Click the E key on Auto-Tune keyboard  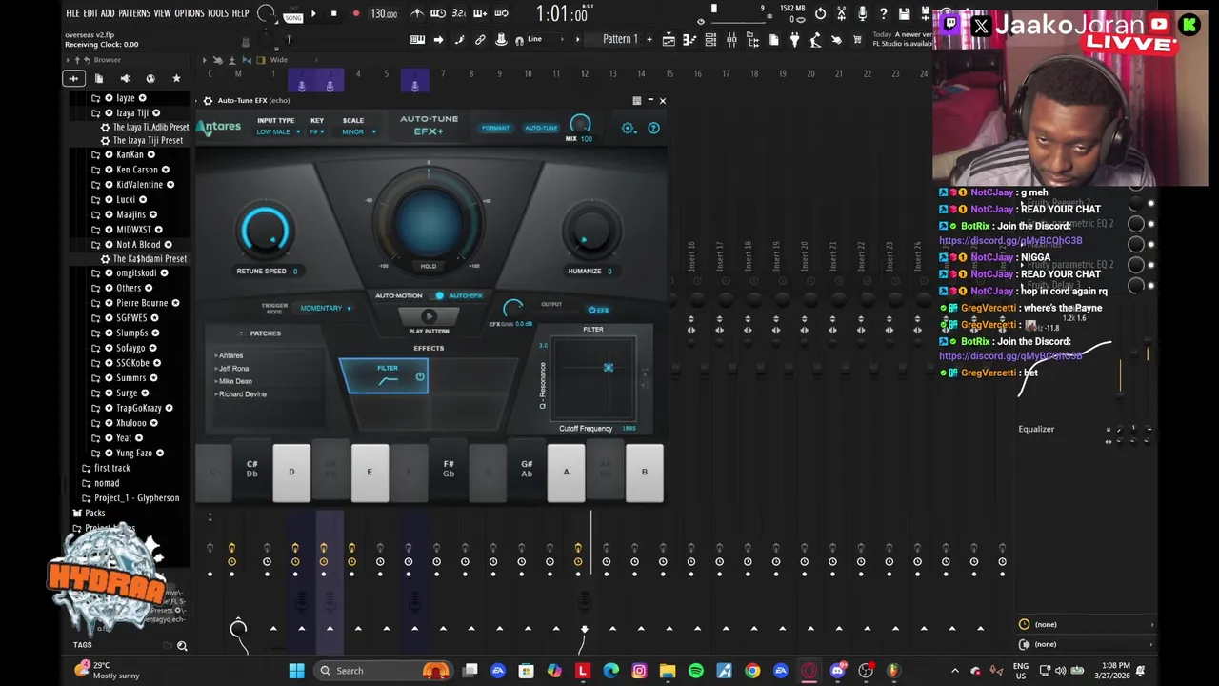370,473
